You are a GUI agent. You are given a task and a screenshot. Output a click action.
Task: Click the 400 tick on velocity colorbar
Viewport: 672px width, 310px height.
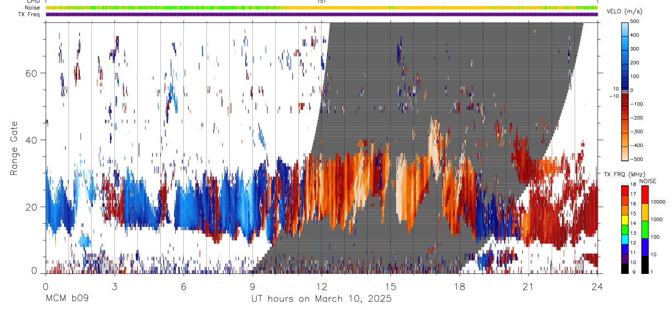[x=636, y=35]
